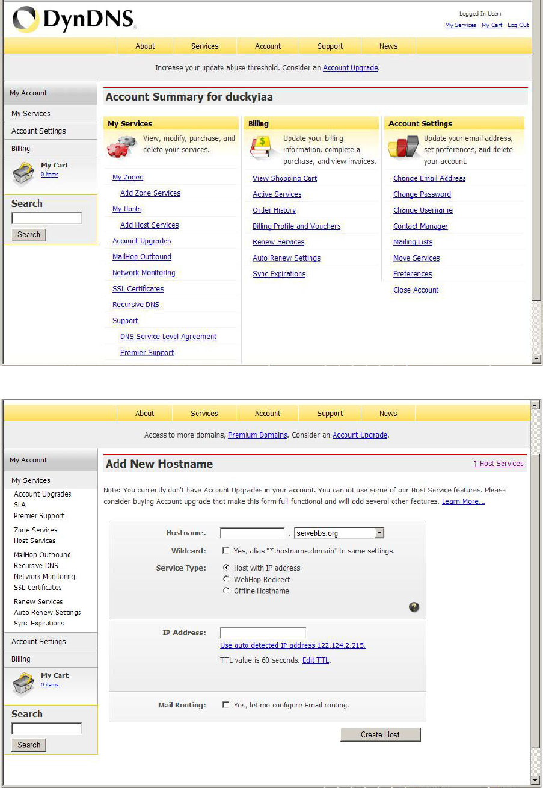This screenshot has width=543, height=788.
Task: Click scroll-down arrow of Add New Hostname scrollbar
Action: 536,781
